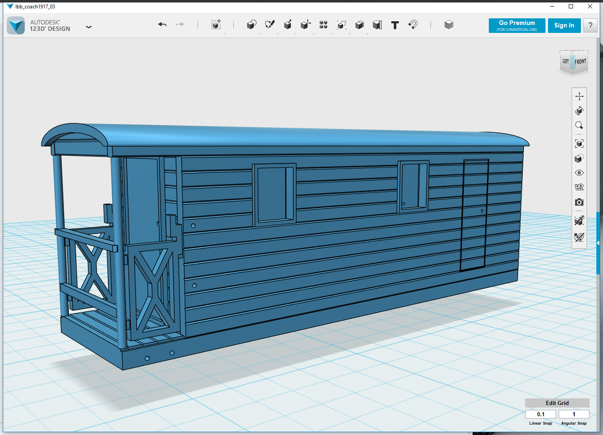Redo the undone action
603x435 pixels.
(x=180, y=24)
